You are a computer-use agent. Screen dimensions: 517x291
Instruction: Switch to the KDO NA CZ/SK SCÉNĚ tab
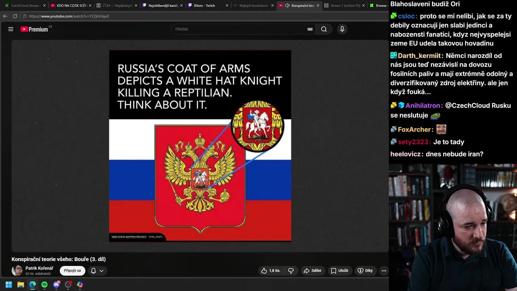(x=71, y=6)
